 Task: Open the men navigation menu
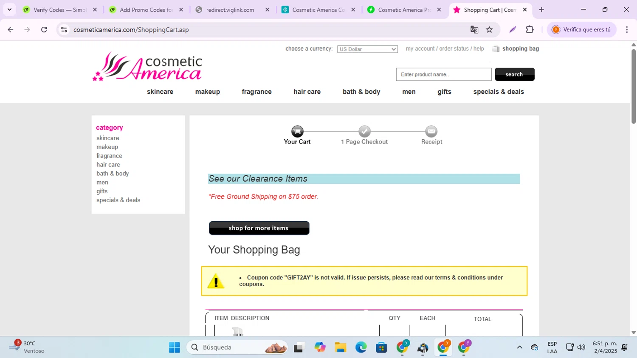point(409,92)
